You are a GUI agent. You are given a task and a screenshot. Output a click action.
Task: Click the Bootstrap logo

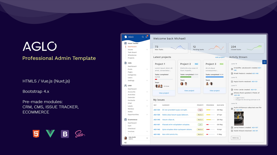tap(65, 134)
